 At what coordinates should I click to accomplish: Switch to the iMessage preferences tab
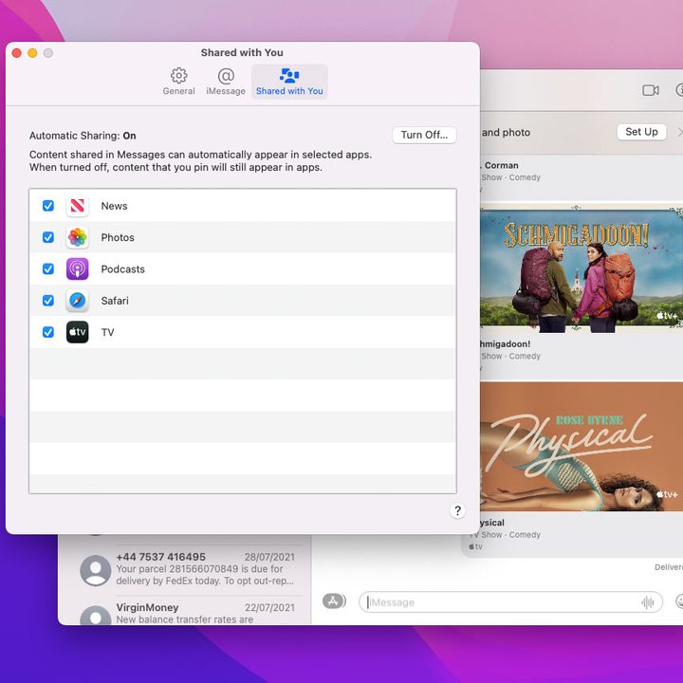(x=226, y=82)
